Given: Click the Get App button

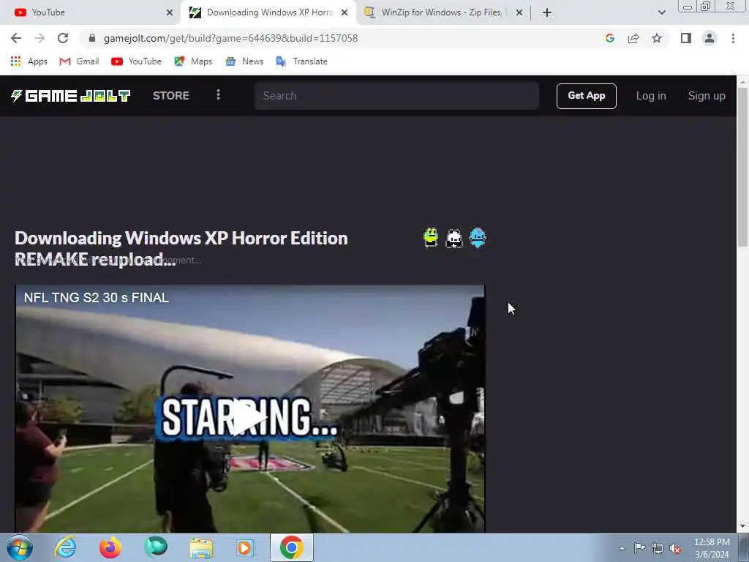Looking at the screenshot, I should tap(586, 96).
